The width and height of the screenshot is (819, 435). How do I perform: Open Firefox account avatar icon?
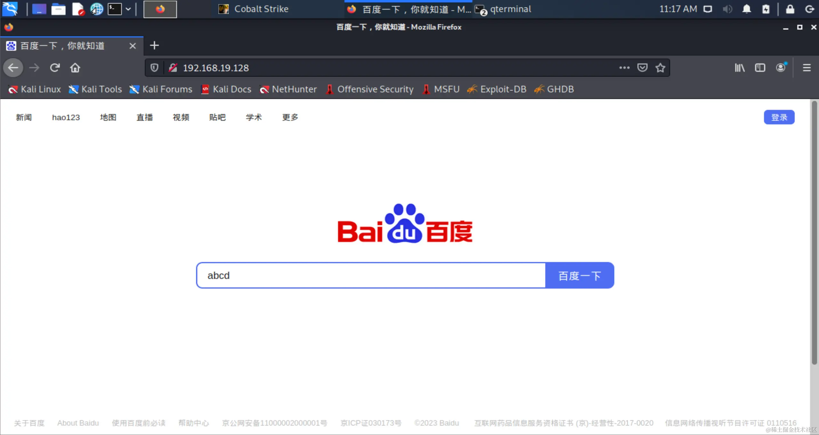tap(781, 68)
